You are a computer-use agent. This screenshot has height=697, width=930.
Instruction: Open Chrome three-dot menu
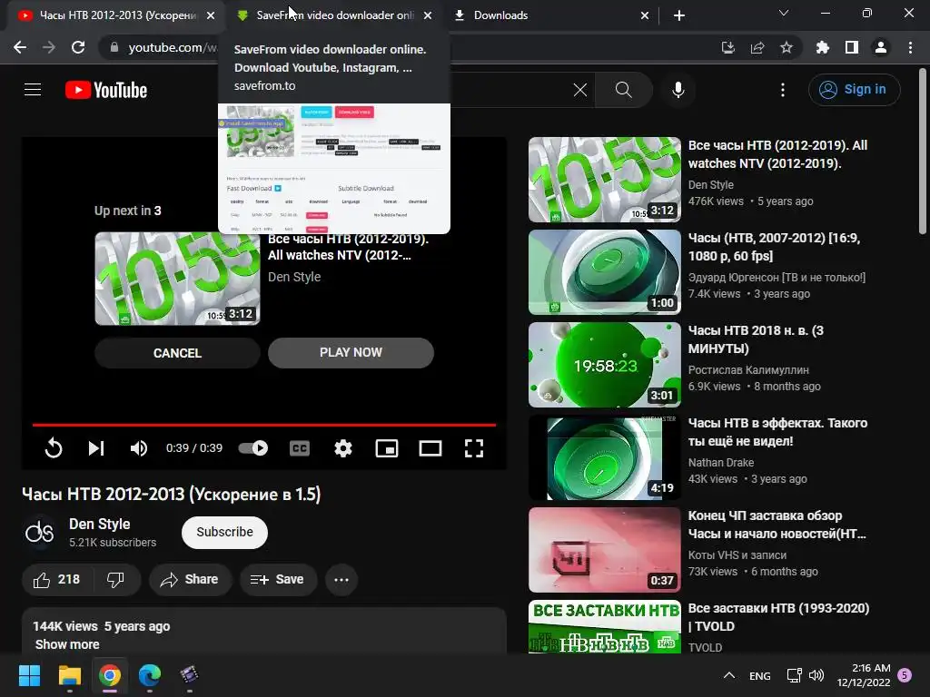pyautogui.click(x=910, y=47)
